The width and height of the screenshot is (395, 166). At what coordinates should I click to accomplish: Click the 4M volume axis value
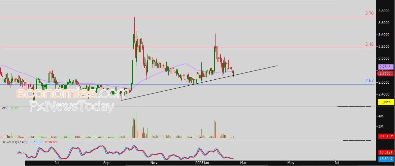(x=381, y=117)
